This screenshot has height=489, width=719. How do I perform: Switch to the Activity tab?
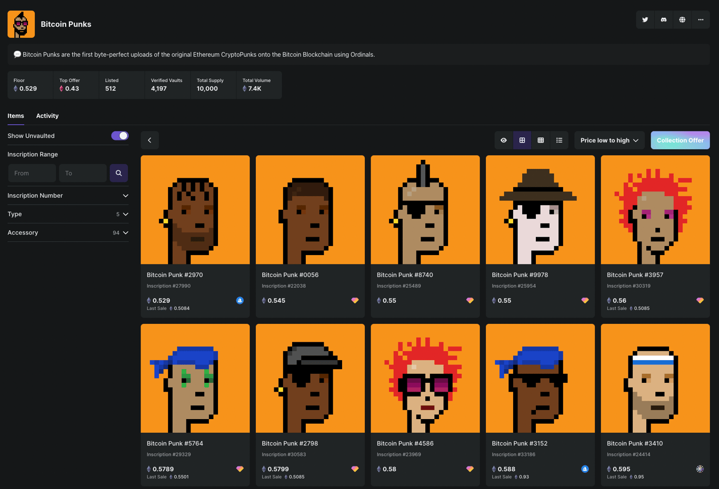47,116
